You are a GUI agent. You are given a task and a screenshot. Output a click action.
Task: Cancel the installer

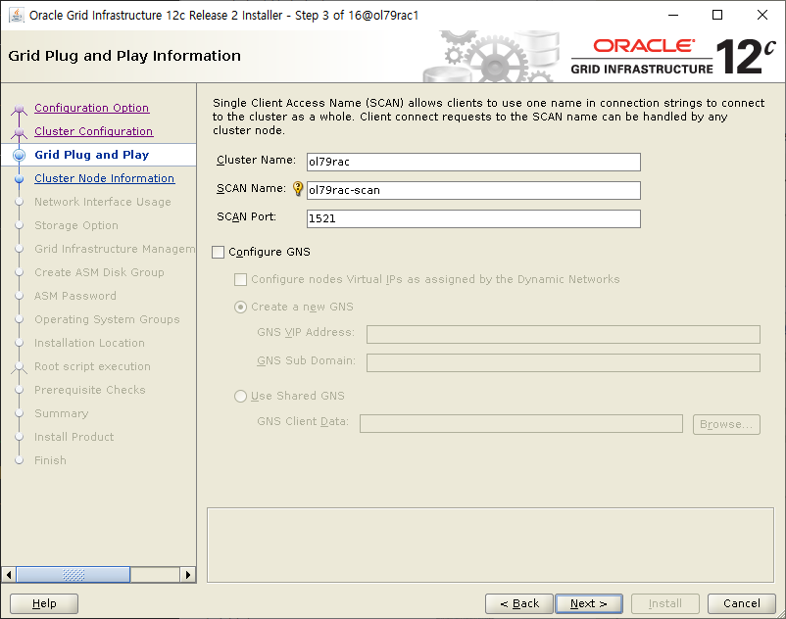[742, 603]
